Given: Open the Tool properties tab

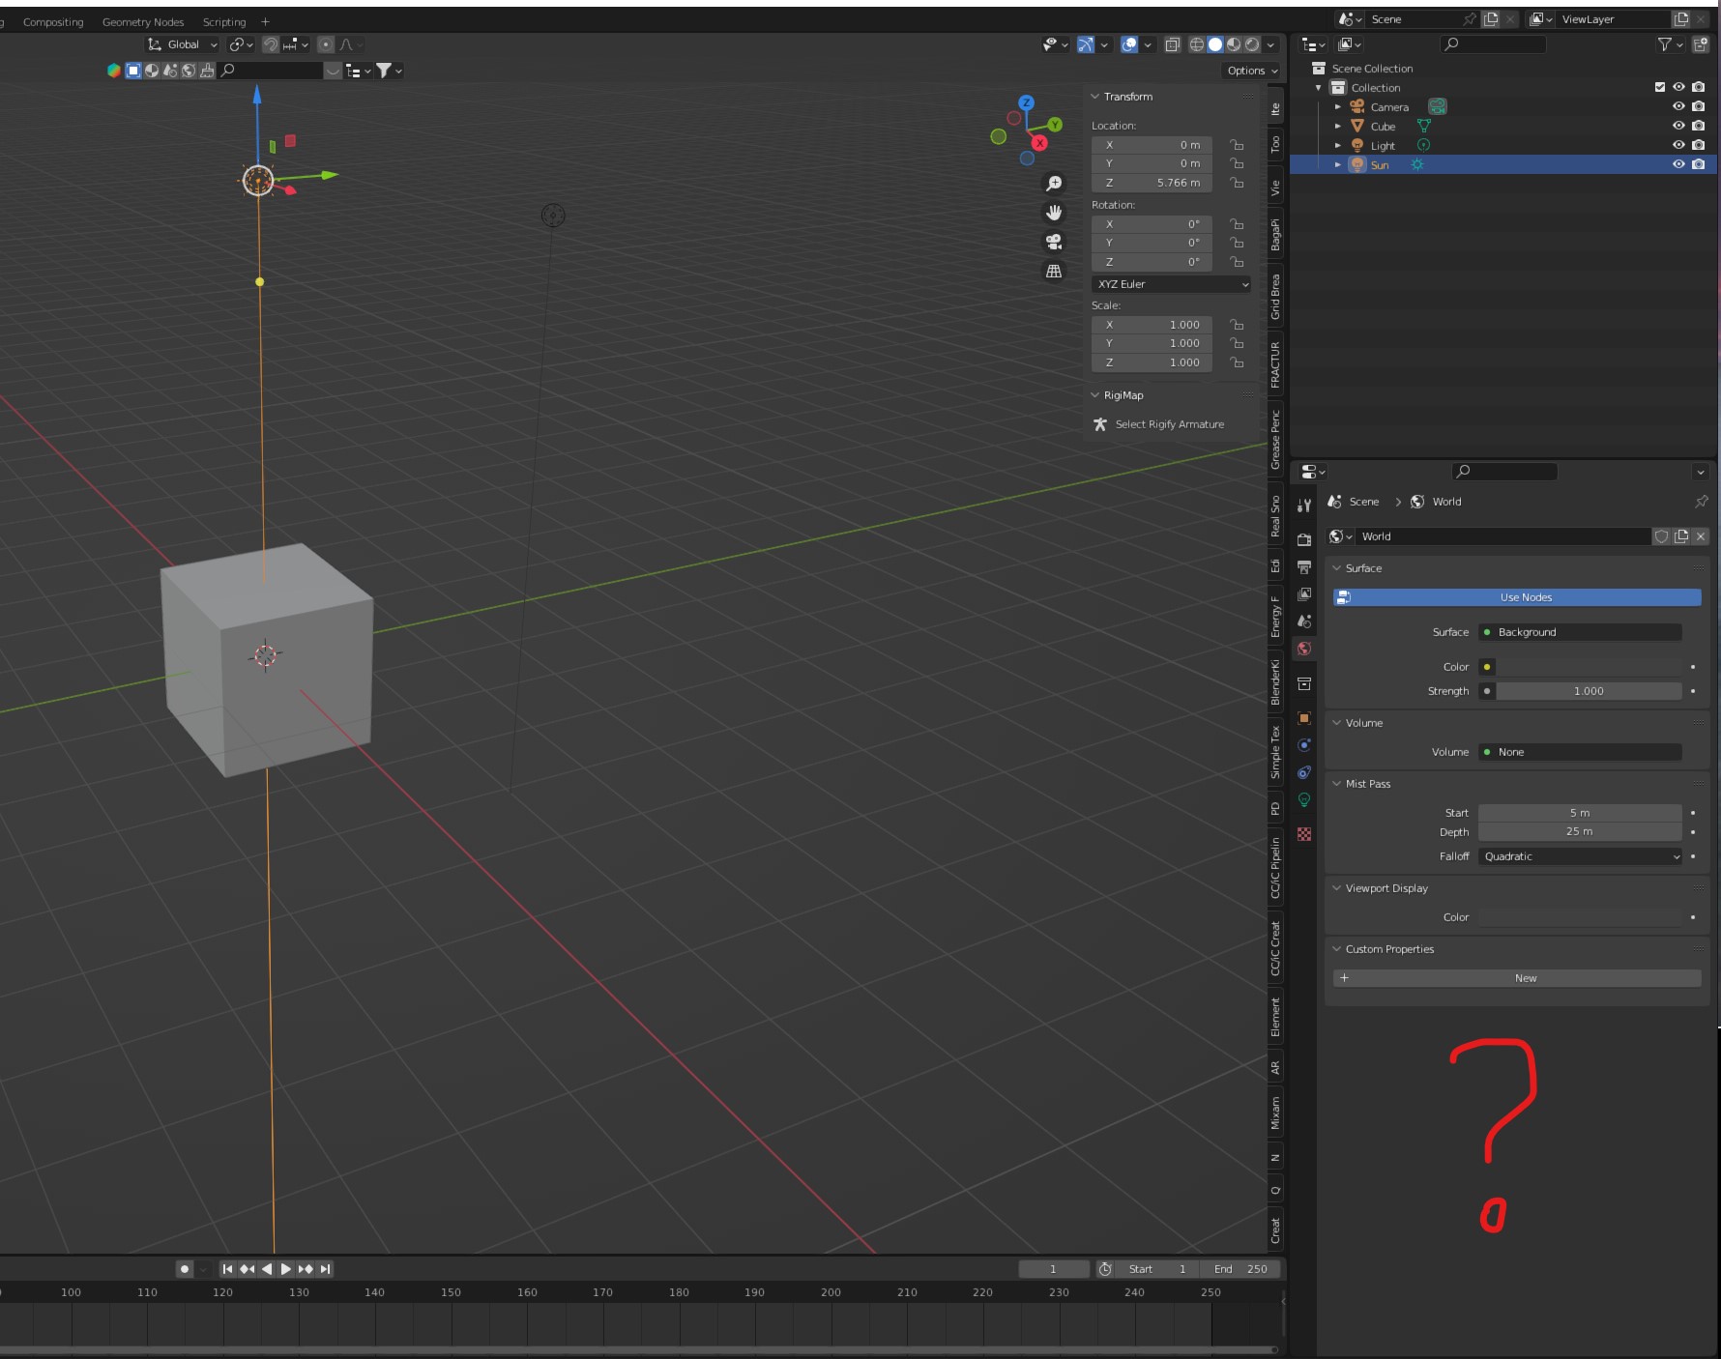Looking at the screenshot, I should pos(1304,505).
